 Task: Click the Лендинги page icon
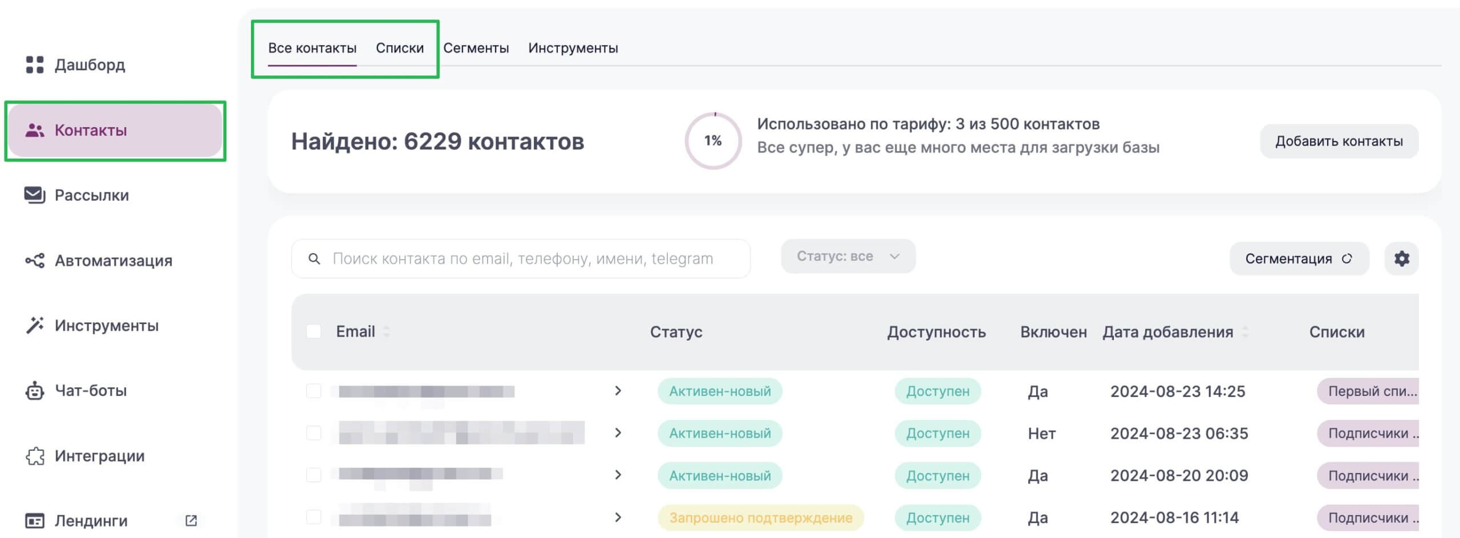point(35,521)
